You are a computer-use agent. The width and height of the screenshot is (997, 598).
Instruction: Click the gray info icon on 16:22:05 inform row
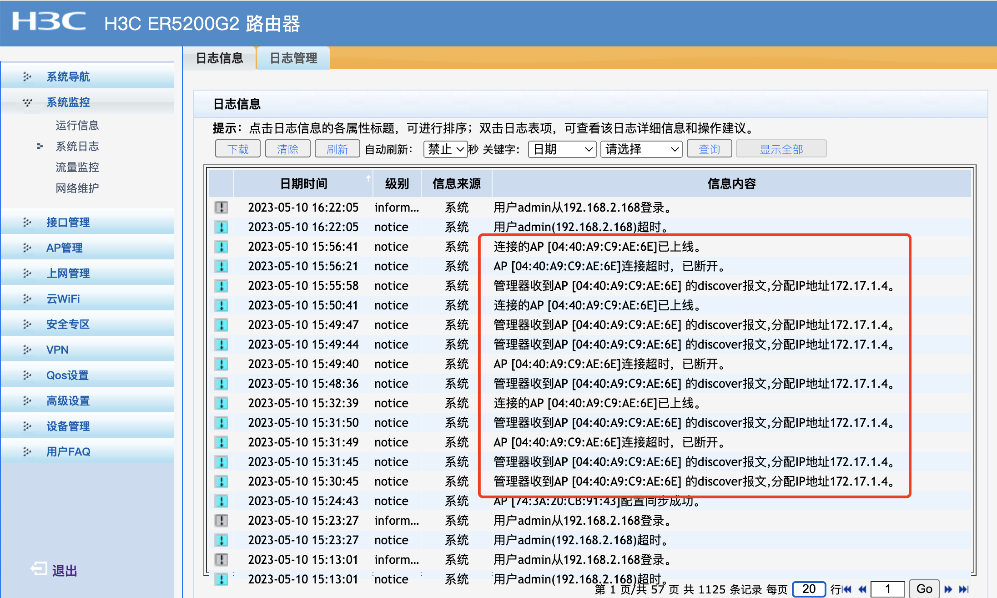[221, 208]
